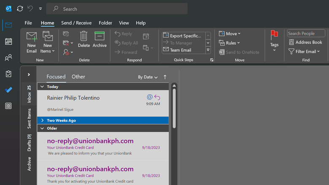Image resolution: width=329 pixels, height=185 pixels.
Task: Open the Move dropdown
Action: [229, 34]
